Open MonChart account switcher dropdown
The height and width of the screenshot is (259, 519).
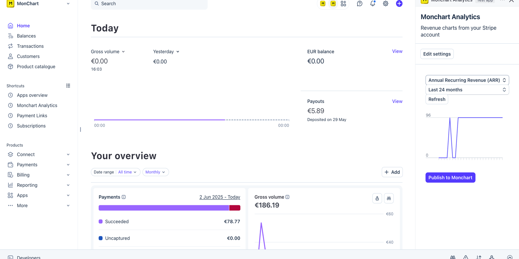38,4
